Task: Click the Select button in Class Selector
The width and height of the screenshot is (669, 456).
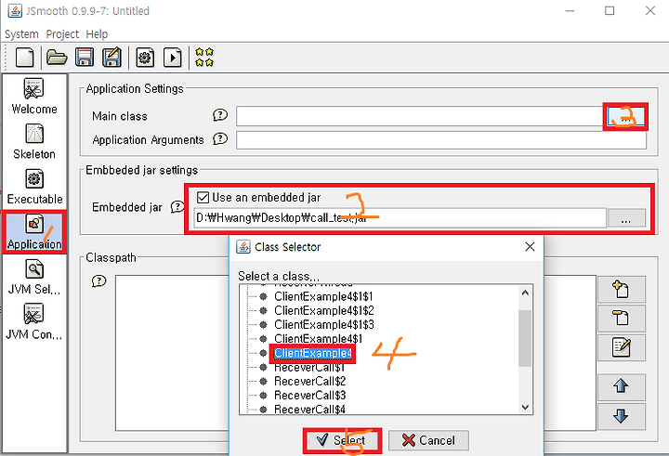Action: pos(342,440)
